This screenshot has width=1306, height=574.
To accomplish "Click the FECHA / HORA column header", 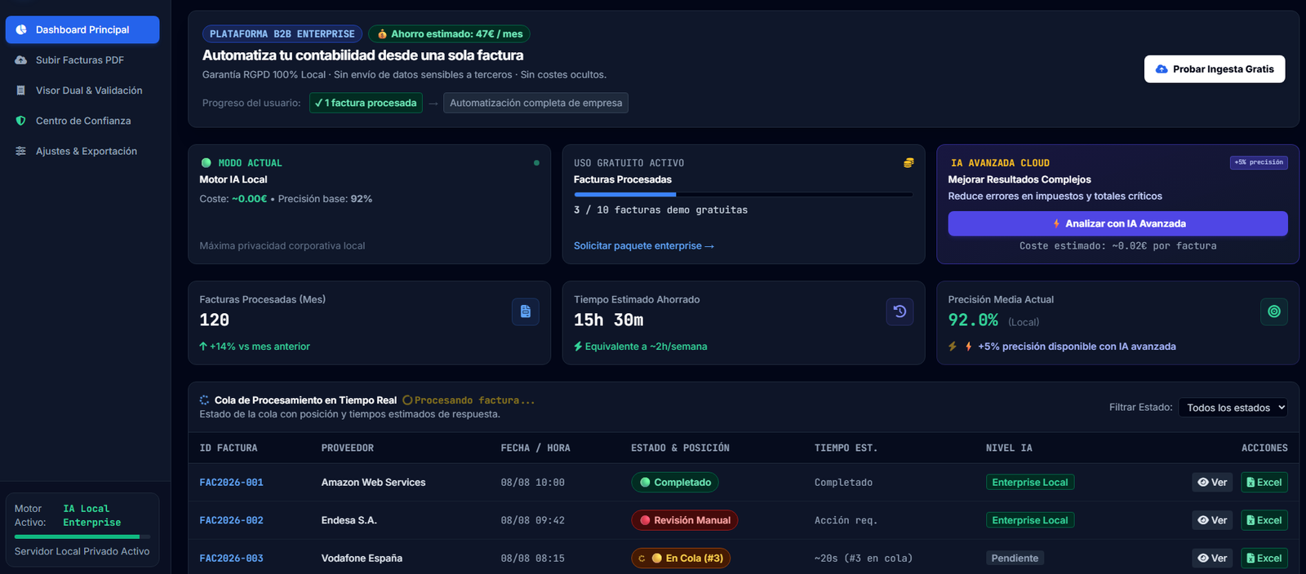I will point(535,448).
